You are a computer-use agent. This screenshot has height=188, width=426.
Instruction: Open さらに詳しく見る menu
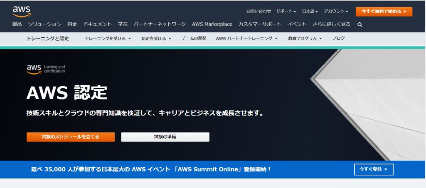pos(332,24)
